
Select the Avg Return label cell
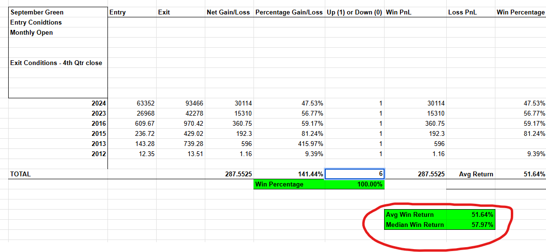point(470,174)
